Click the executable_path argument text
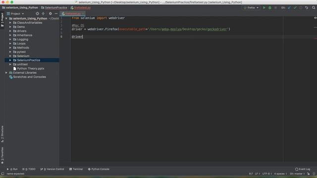This screenshot has height=178, width=317. (x=132, y=29)
